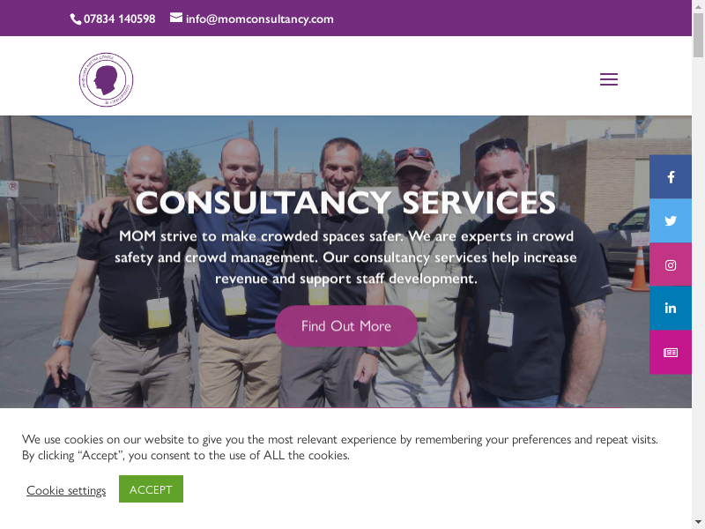
Task: Click the phone handset icon
Action: (76, 19)
